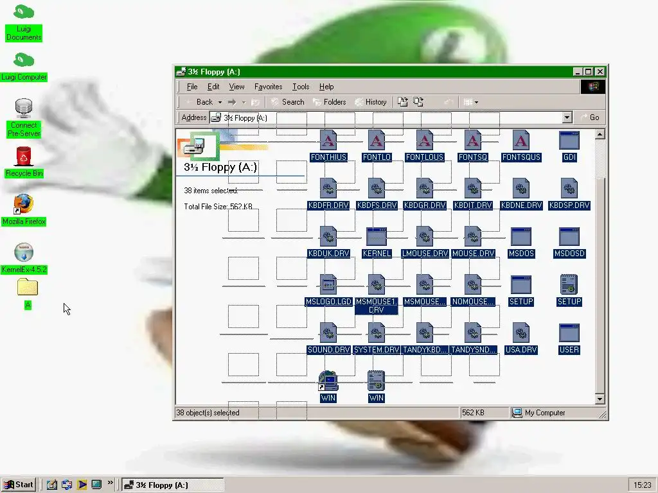Click the Go button
Screen dimensions: 658x493
tap(590, 117)
